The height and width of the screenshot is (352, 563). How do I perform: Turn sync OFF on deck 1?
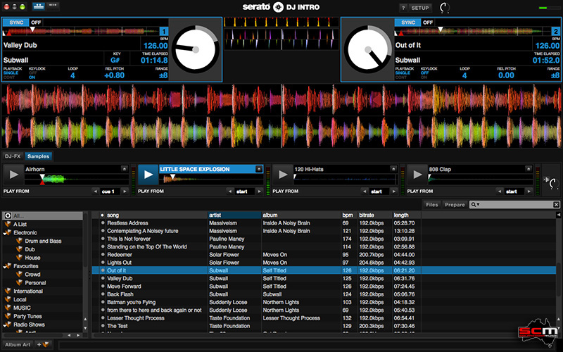[x=36, y=23]
